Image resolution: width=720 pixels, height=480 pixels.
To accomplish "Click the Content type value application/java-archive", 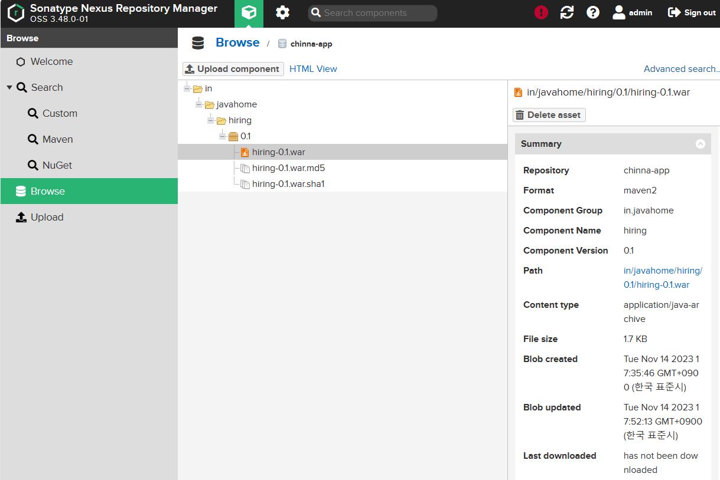I will (662, 312).
